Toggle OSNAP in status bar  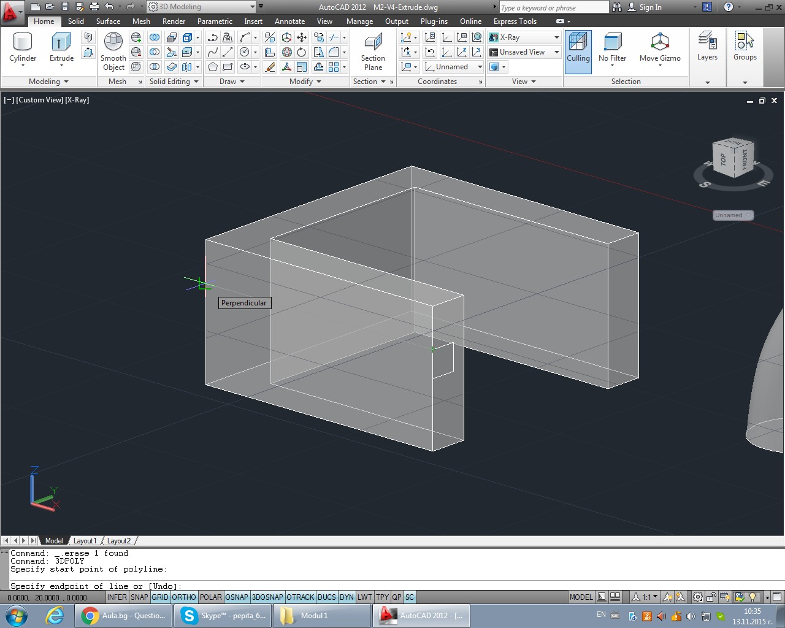pos(237,597)
